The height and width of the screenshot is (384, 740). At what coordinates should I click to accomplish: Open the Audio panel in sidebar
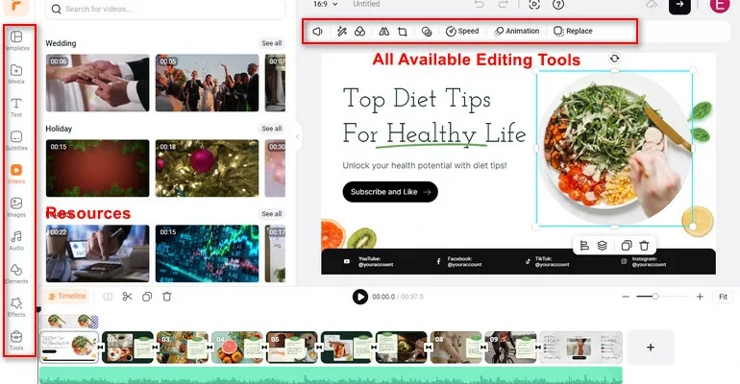pyautogui.click(x=16, y=240)
